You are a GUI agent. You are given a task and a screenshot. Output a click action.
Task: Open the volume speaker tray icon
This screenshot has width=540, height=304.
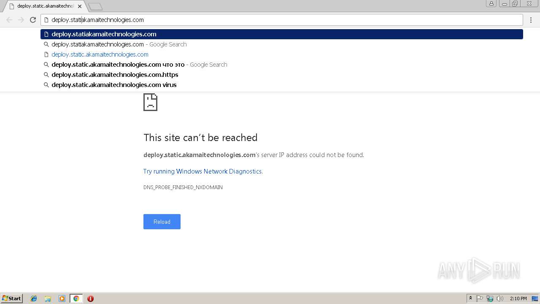coord(500,299)
